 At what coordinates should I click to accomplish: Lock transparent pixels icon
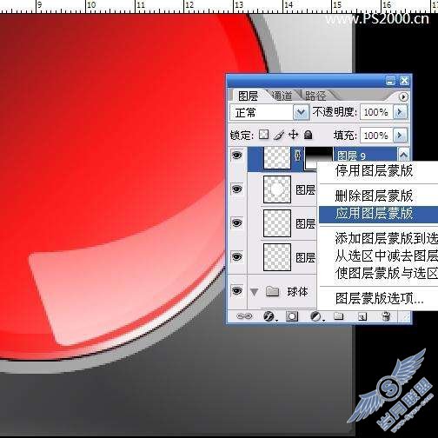tap(263, 135)
